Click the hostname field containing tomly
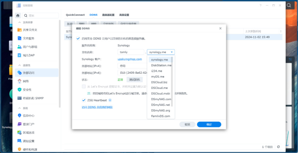This screenshot has width=298, height=153. 131,52
